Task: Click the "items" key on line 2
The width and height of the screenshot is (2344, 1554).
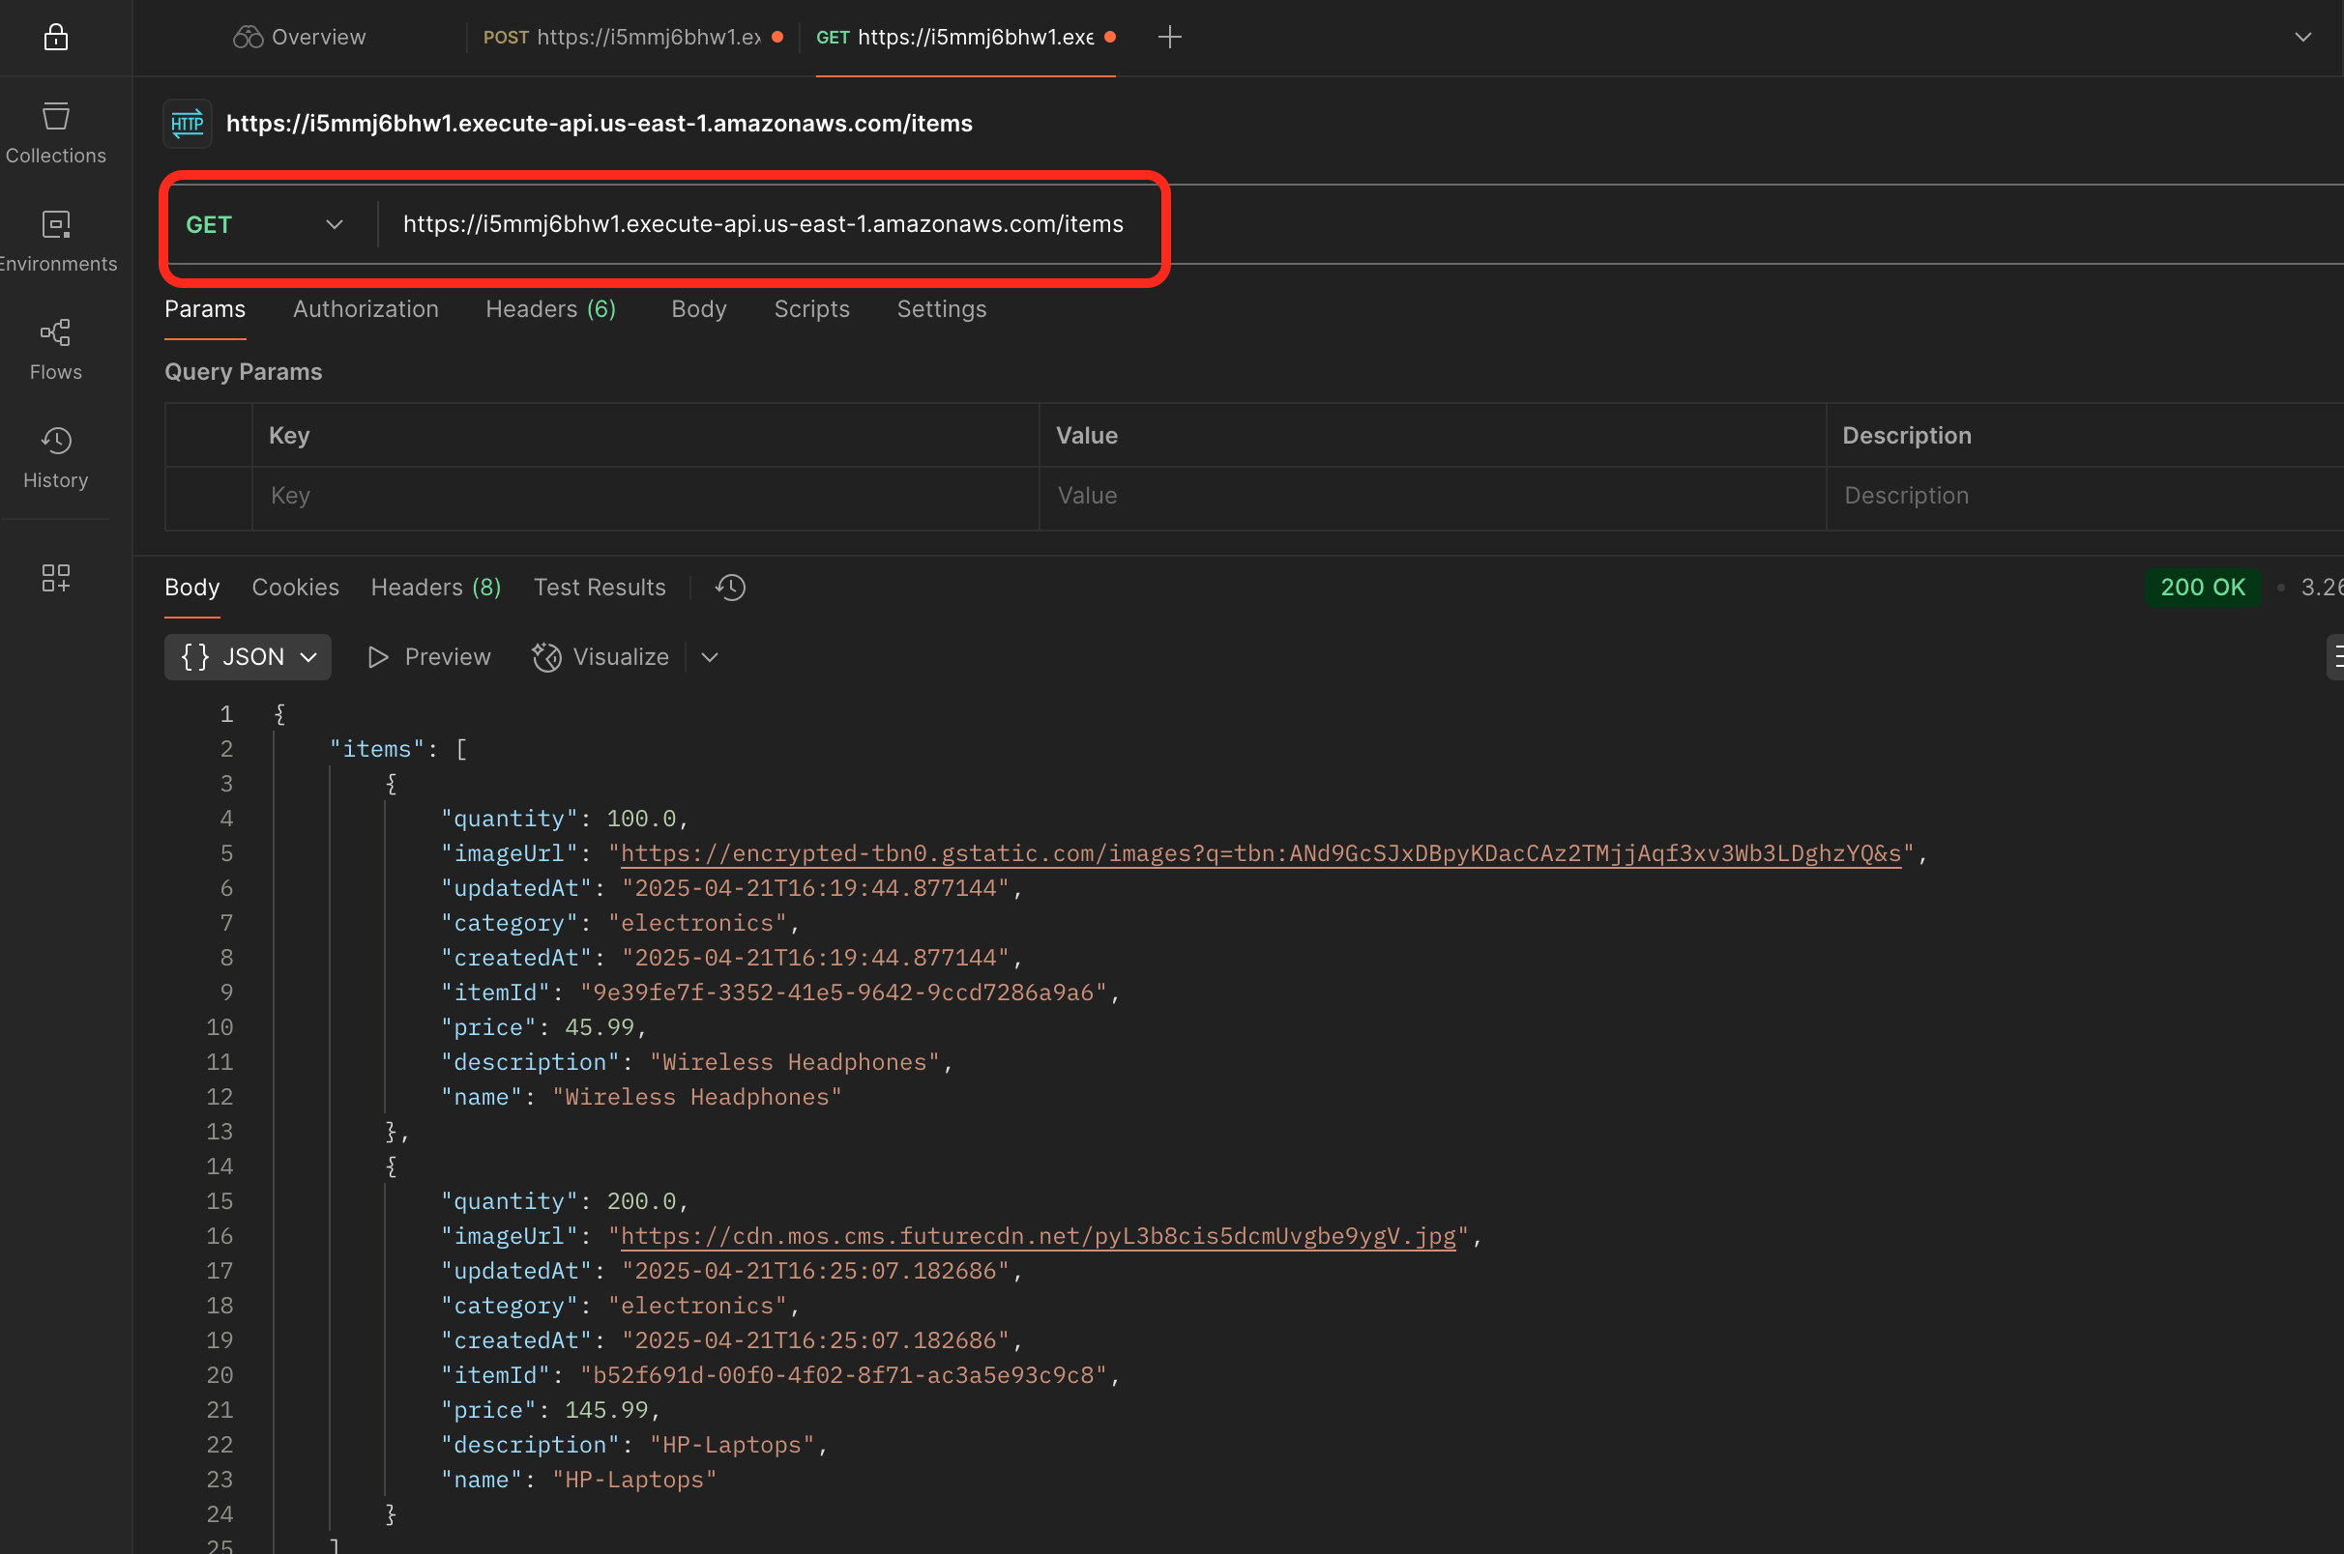Action: pyautogui.click(x=377, y=749)
